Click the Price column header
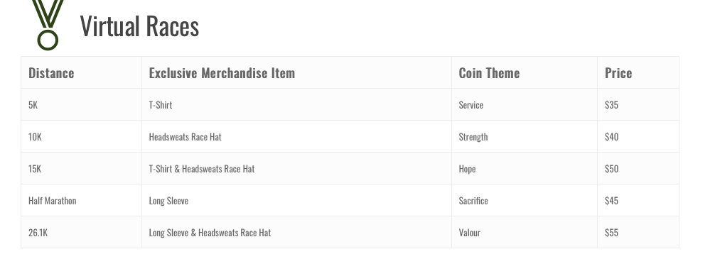Image resolution: width=715 pixels, height=276 pixels. point(638,73)
